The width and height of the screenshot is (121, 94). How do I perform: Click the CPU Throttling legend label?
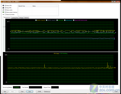pyautogui.click(x=64, y=53)
